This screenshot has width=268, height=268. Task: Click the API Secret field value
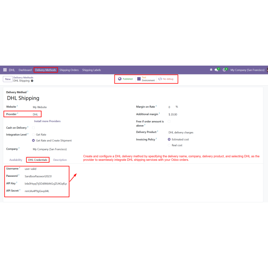click(37, 191)
